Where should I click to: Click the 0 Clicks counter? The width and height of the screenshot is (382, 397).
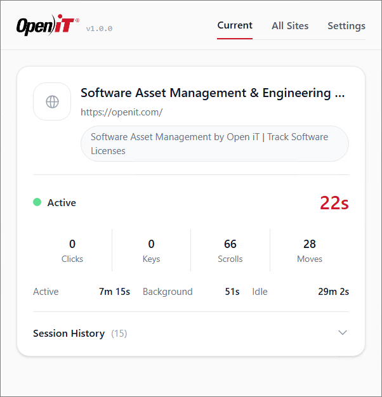click(x=72, y=251)
